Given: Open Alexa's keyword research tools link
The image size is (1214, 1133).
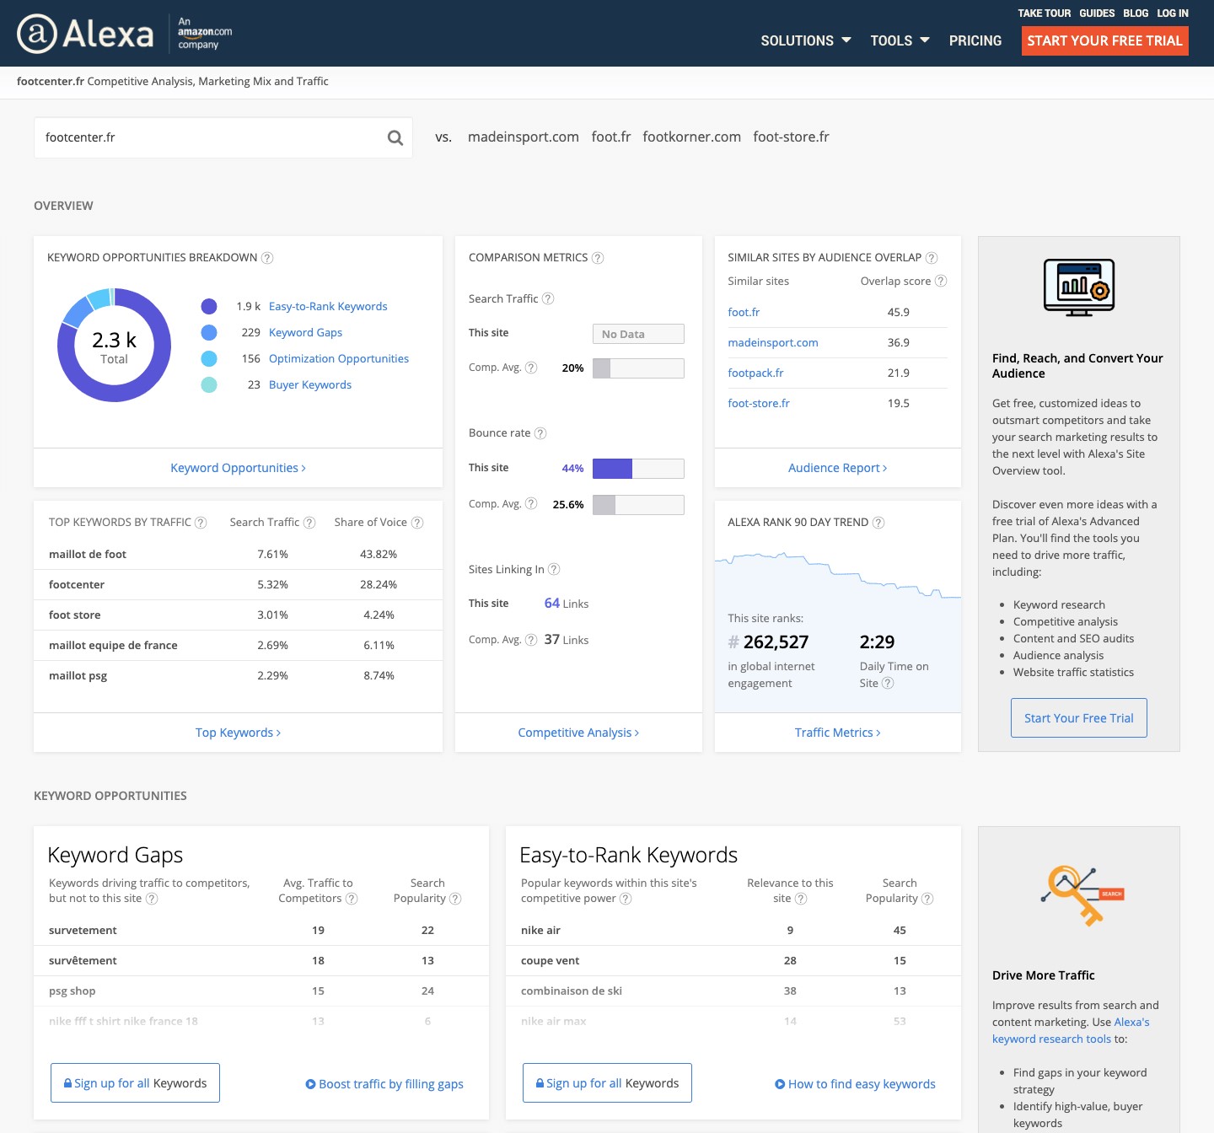Looking at the screenshot, I should 1071,1030.
